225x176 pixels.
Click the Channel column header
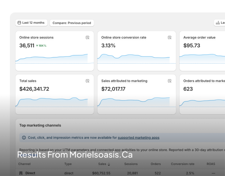pos(24,164)
